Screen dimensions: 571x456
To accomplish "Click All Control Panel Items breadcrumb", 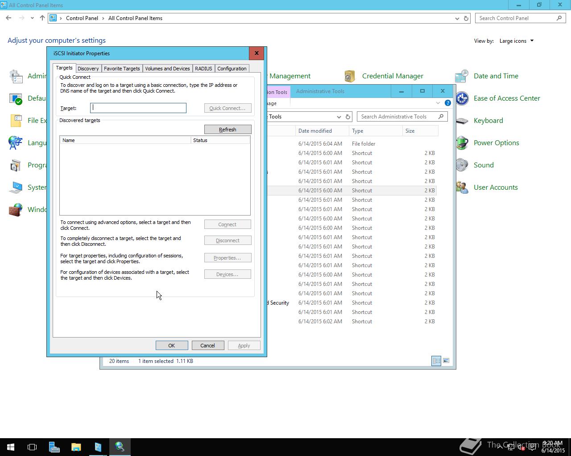I will [x=135, y=18].
